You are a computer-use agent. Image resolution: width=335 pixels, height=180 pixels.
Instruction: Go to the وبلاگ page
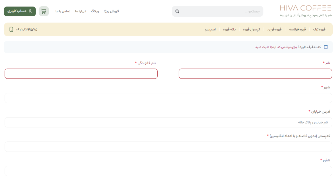pos(95,11)
